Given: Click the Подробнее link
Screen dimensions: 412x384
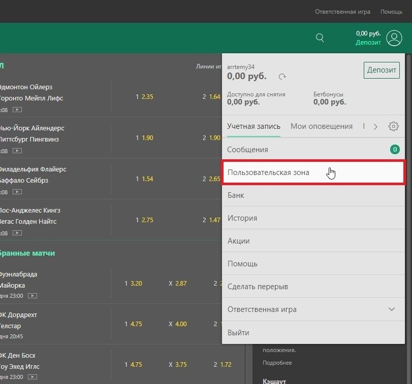Looking at the screenshot, I should pos(277,363).
